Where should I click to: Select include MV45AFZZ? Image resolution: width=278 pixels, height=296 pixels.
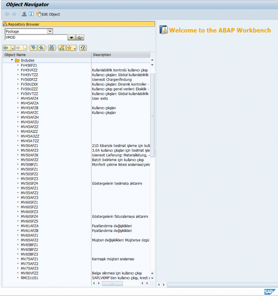tap(30, 127)
